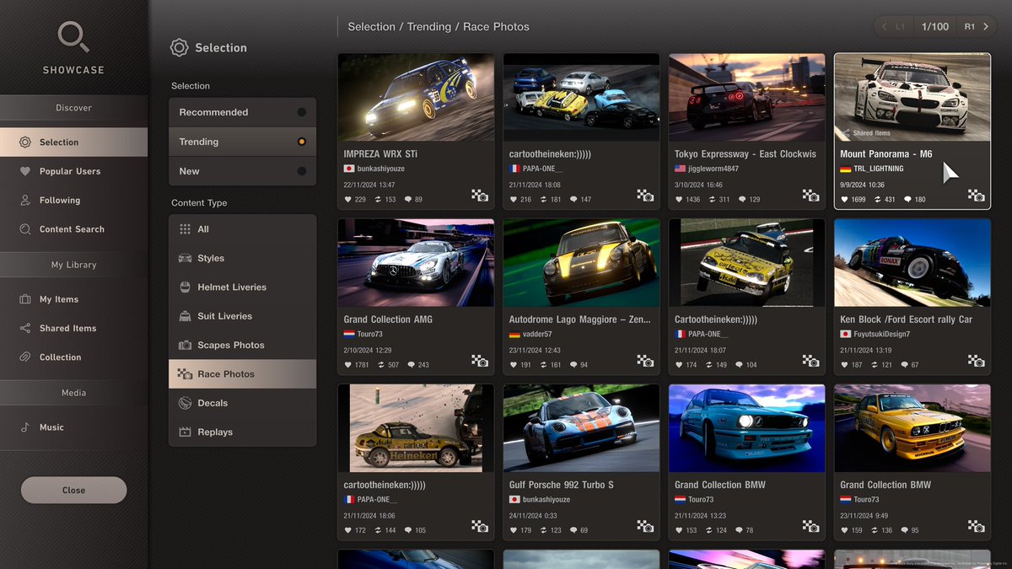This screenshot has height=569, width=1012.
Task: Click date 21/11/2024 18:08 on heineken card
Action: pyautogui.click(x=535, y=185)
